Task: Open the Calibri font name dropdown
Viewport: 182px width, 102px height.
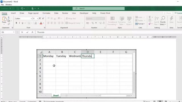Action: tap(31, 18)
